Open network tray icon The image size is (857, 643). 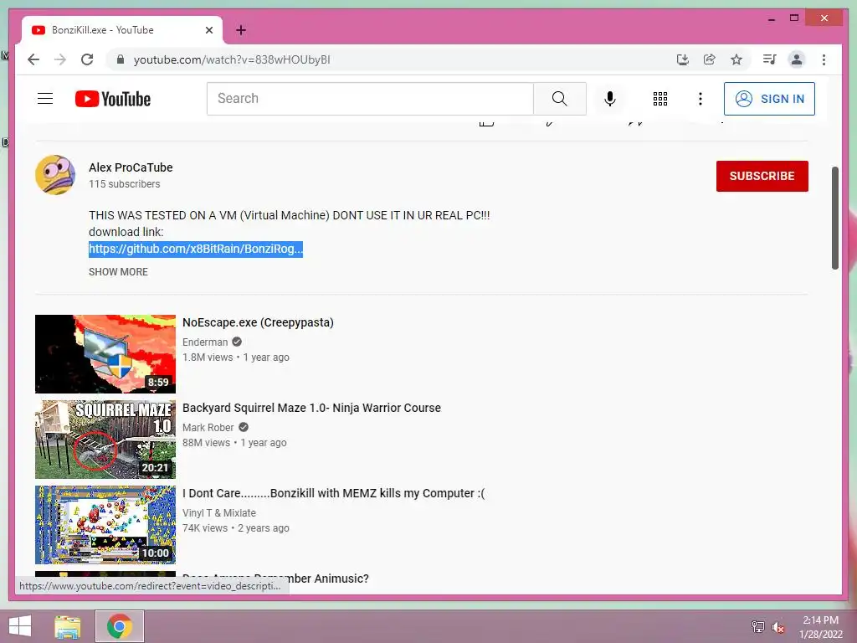point(757,626)
